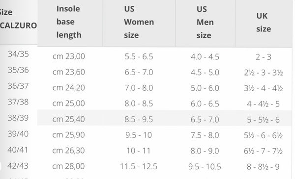Select the 39/40 size row label
The image size is (295, 179).
18,134
